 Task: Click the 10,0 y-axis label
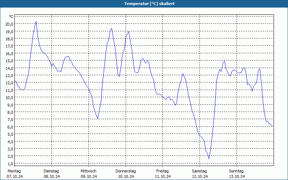9,98
